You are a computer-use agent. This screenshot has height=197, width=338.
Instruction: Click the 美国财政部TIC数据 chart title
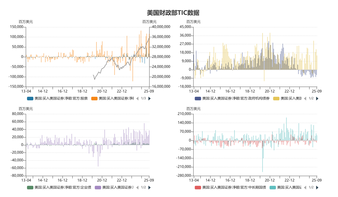[x=173, y=13]
